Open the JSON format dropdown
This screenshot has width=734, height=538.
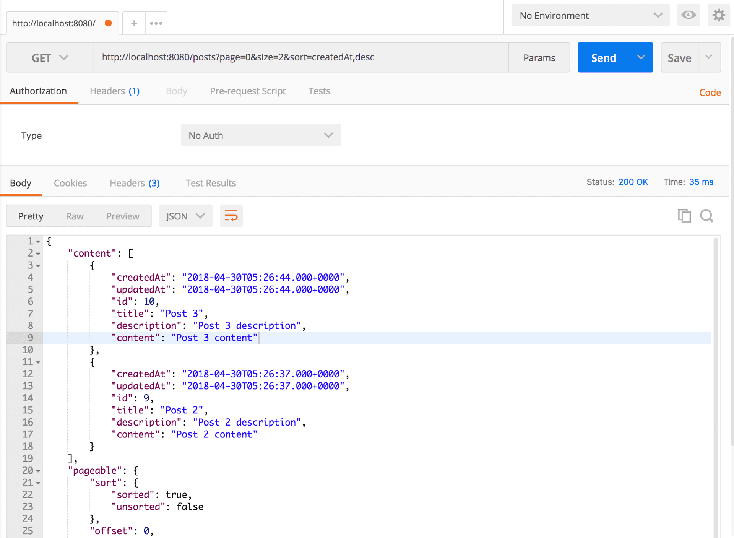pos(185,216)
